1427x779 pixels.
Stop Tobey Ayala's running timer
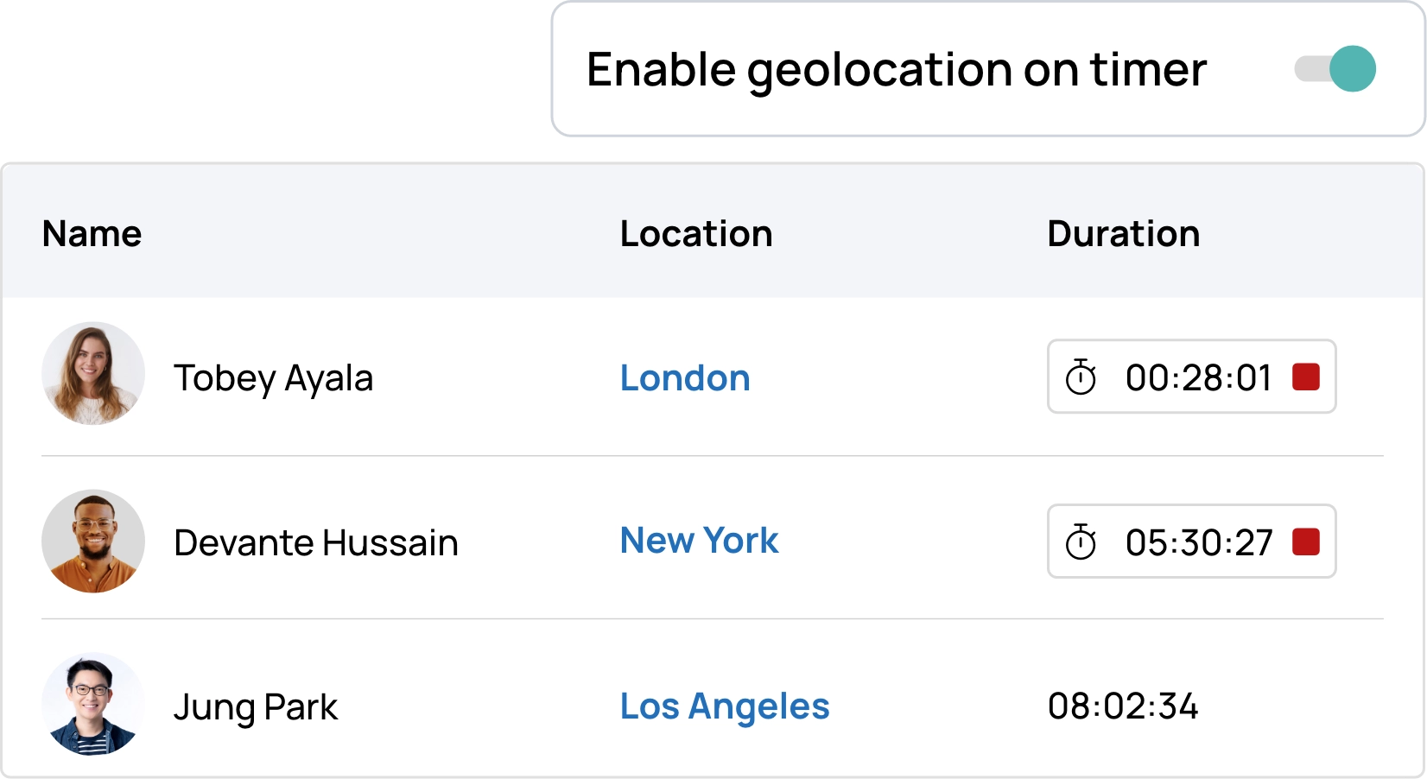1306,377
